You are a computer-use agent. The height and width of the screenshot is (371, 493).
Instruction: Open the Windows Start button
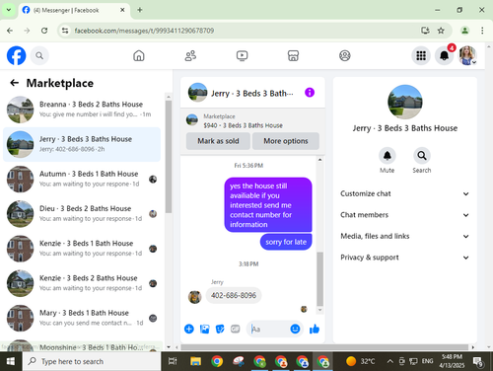[x=11, y=361]
